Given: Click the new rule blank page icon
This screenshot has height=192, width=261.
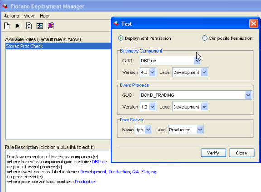Looking at the screenshot, I should pyautogui.click(x=7, y=26).
